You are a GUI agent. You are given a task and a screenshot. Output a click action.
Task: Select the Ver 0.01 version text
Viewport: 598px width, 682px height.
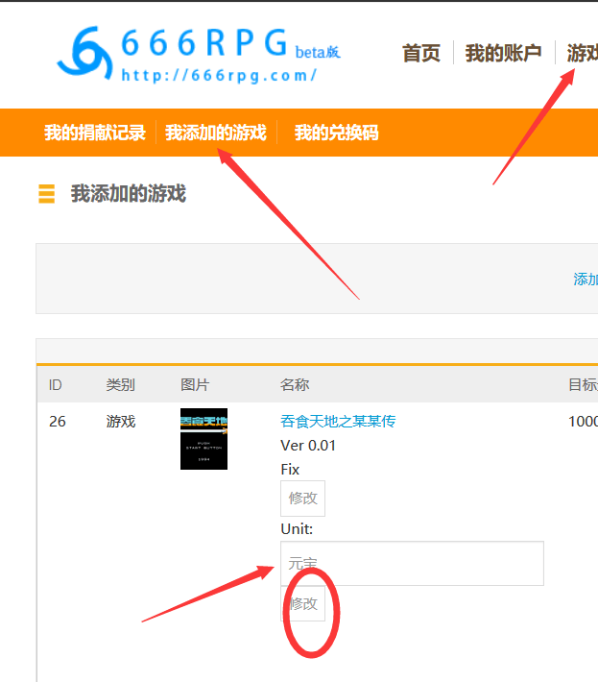click(x=308, y=446)
